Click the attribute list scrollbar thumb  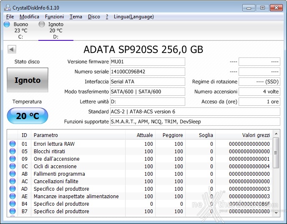coord(276,153)
